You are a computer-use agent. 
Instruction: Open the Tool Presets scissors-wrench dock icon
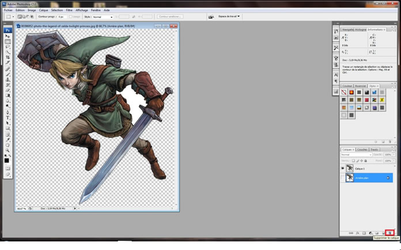pos(336,48)
